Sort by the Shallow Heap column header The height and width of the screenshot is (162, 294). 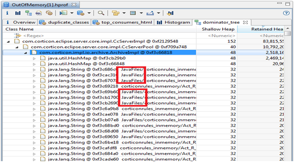point(217,29)
